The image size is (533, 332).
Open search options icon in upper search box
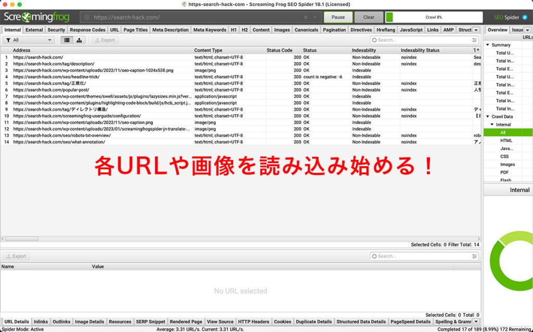pyautogui.click(x=475, y=40)
